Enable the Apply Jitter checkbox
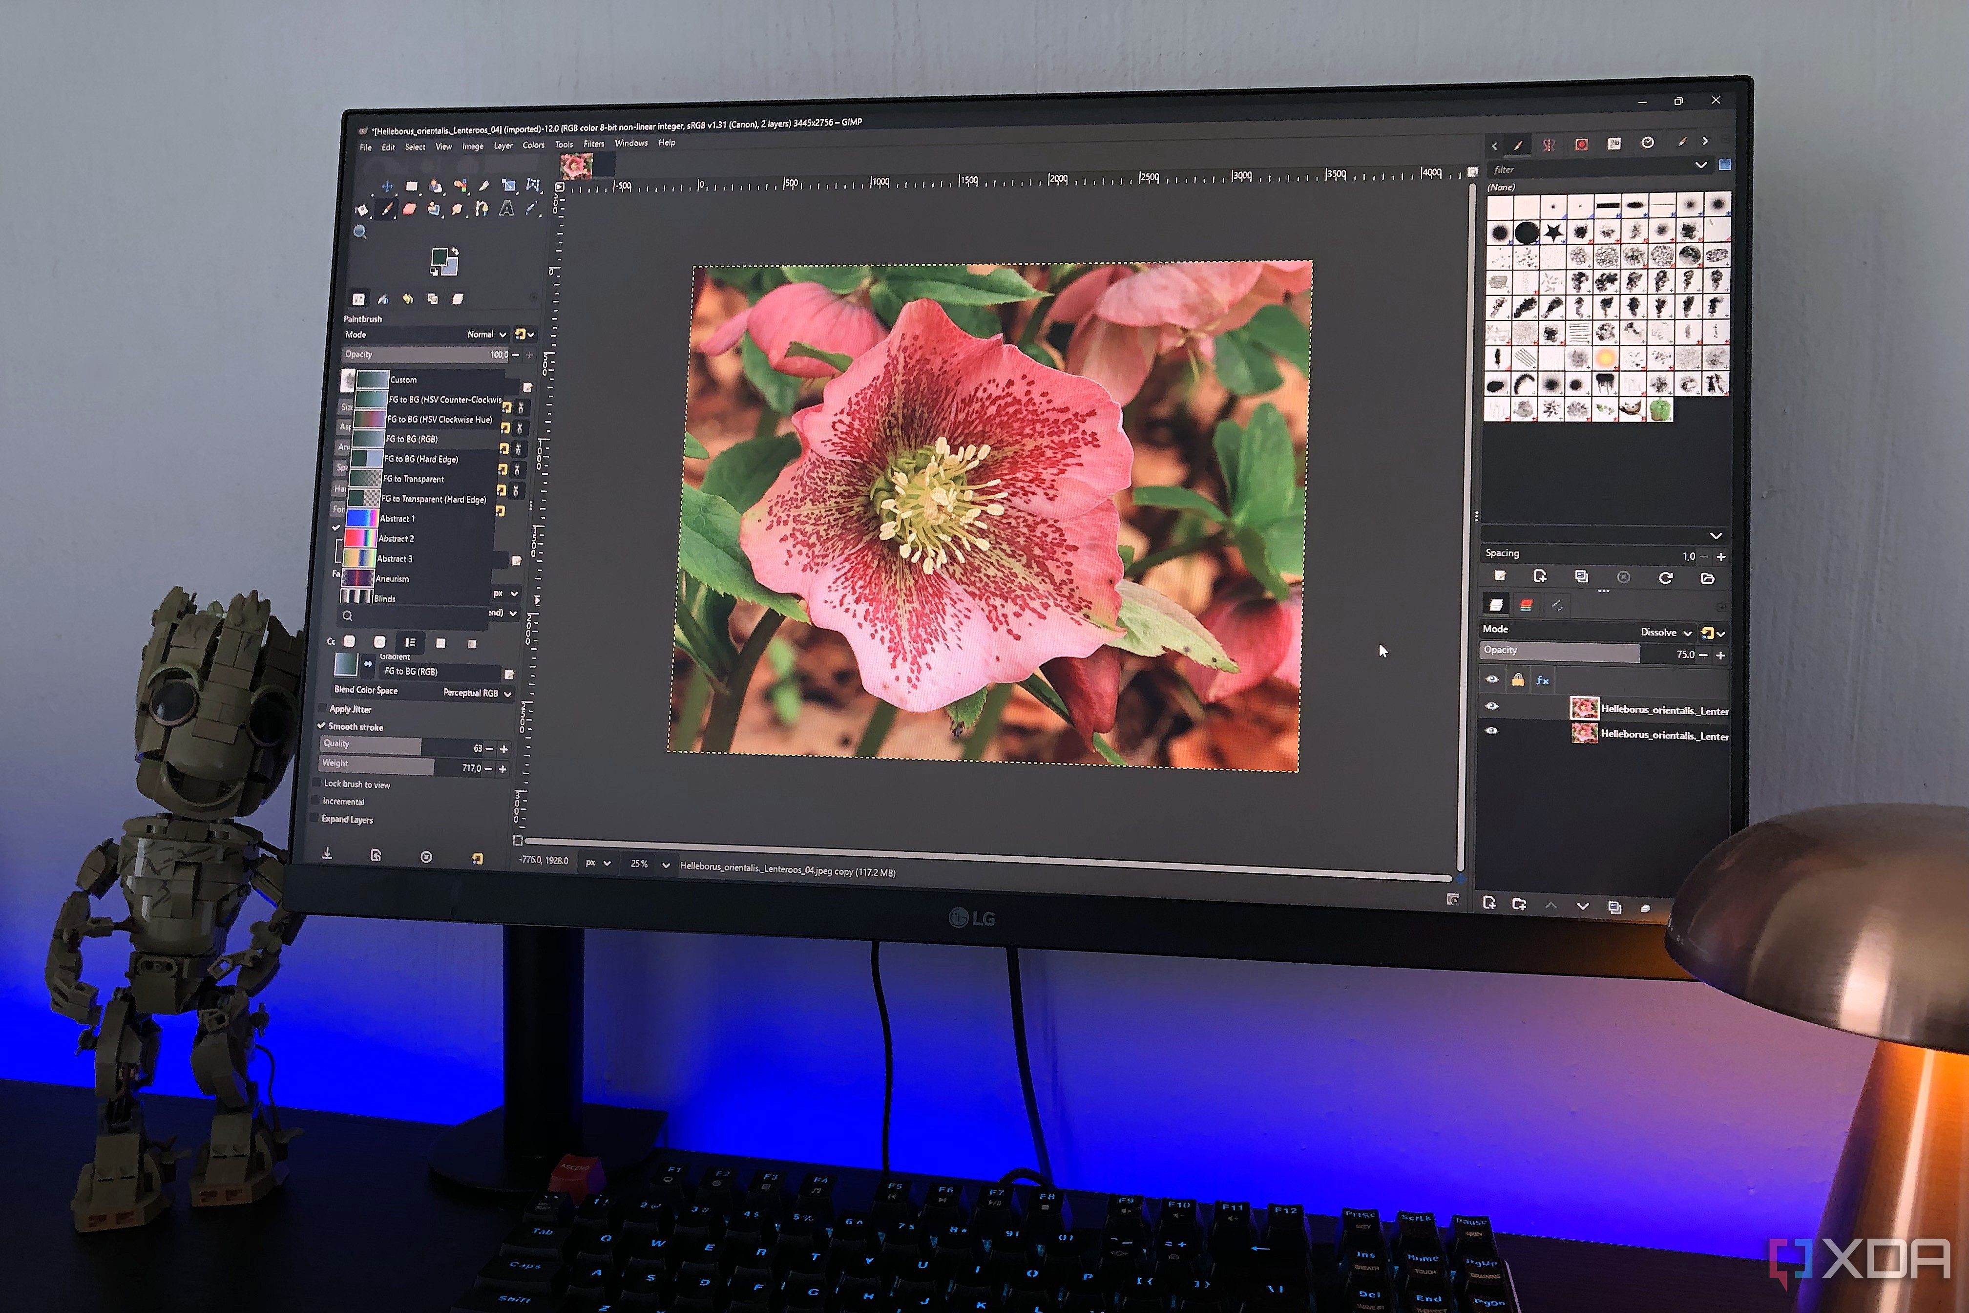The image size is (1969, 1313). coord(322,708)
